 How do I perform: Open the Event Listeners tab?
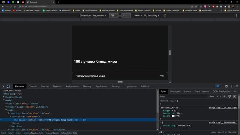point(202,91)
